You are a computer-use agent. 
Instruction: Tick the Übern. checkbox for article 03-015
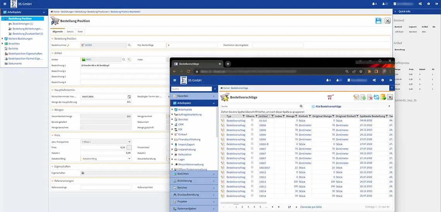tap(253, 121)
